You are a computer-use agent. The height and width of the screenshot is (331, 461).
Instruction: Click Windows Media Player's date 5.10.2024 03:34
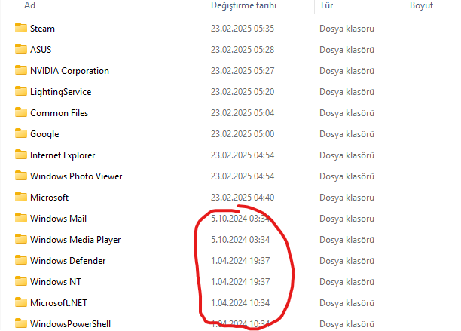point(240,240)
